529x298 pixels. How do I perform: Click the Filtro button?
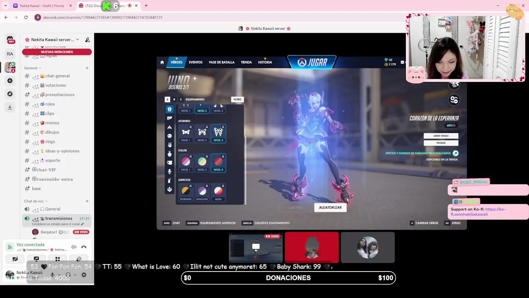click(237, 99)
